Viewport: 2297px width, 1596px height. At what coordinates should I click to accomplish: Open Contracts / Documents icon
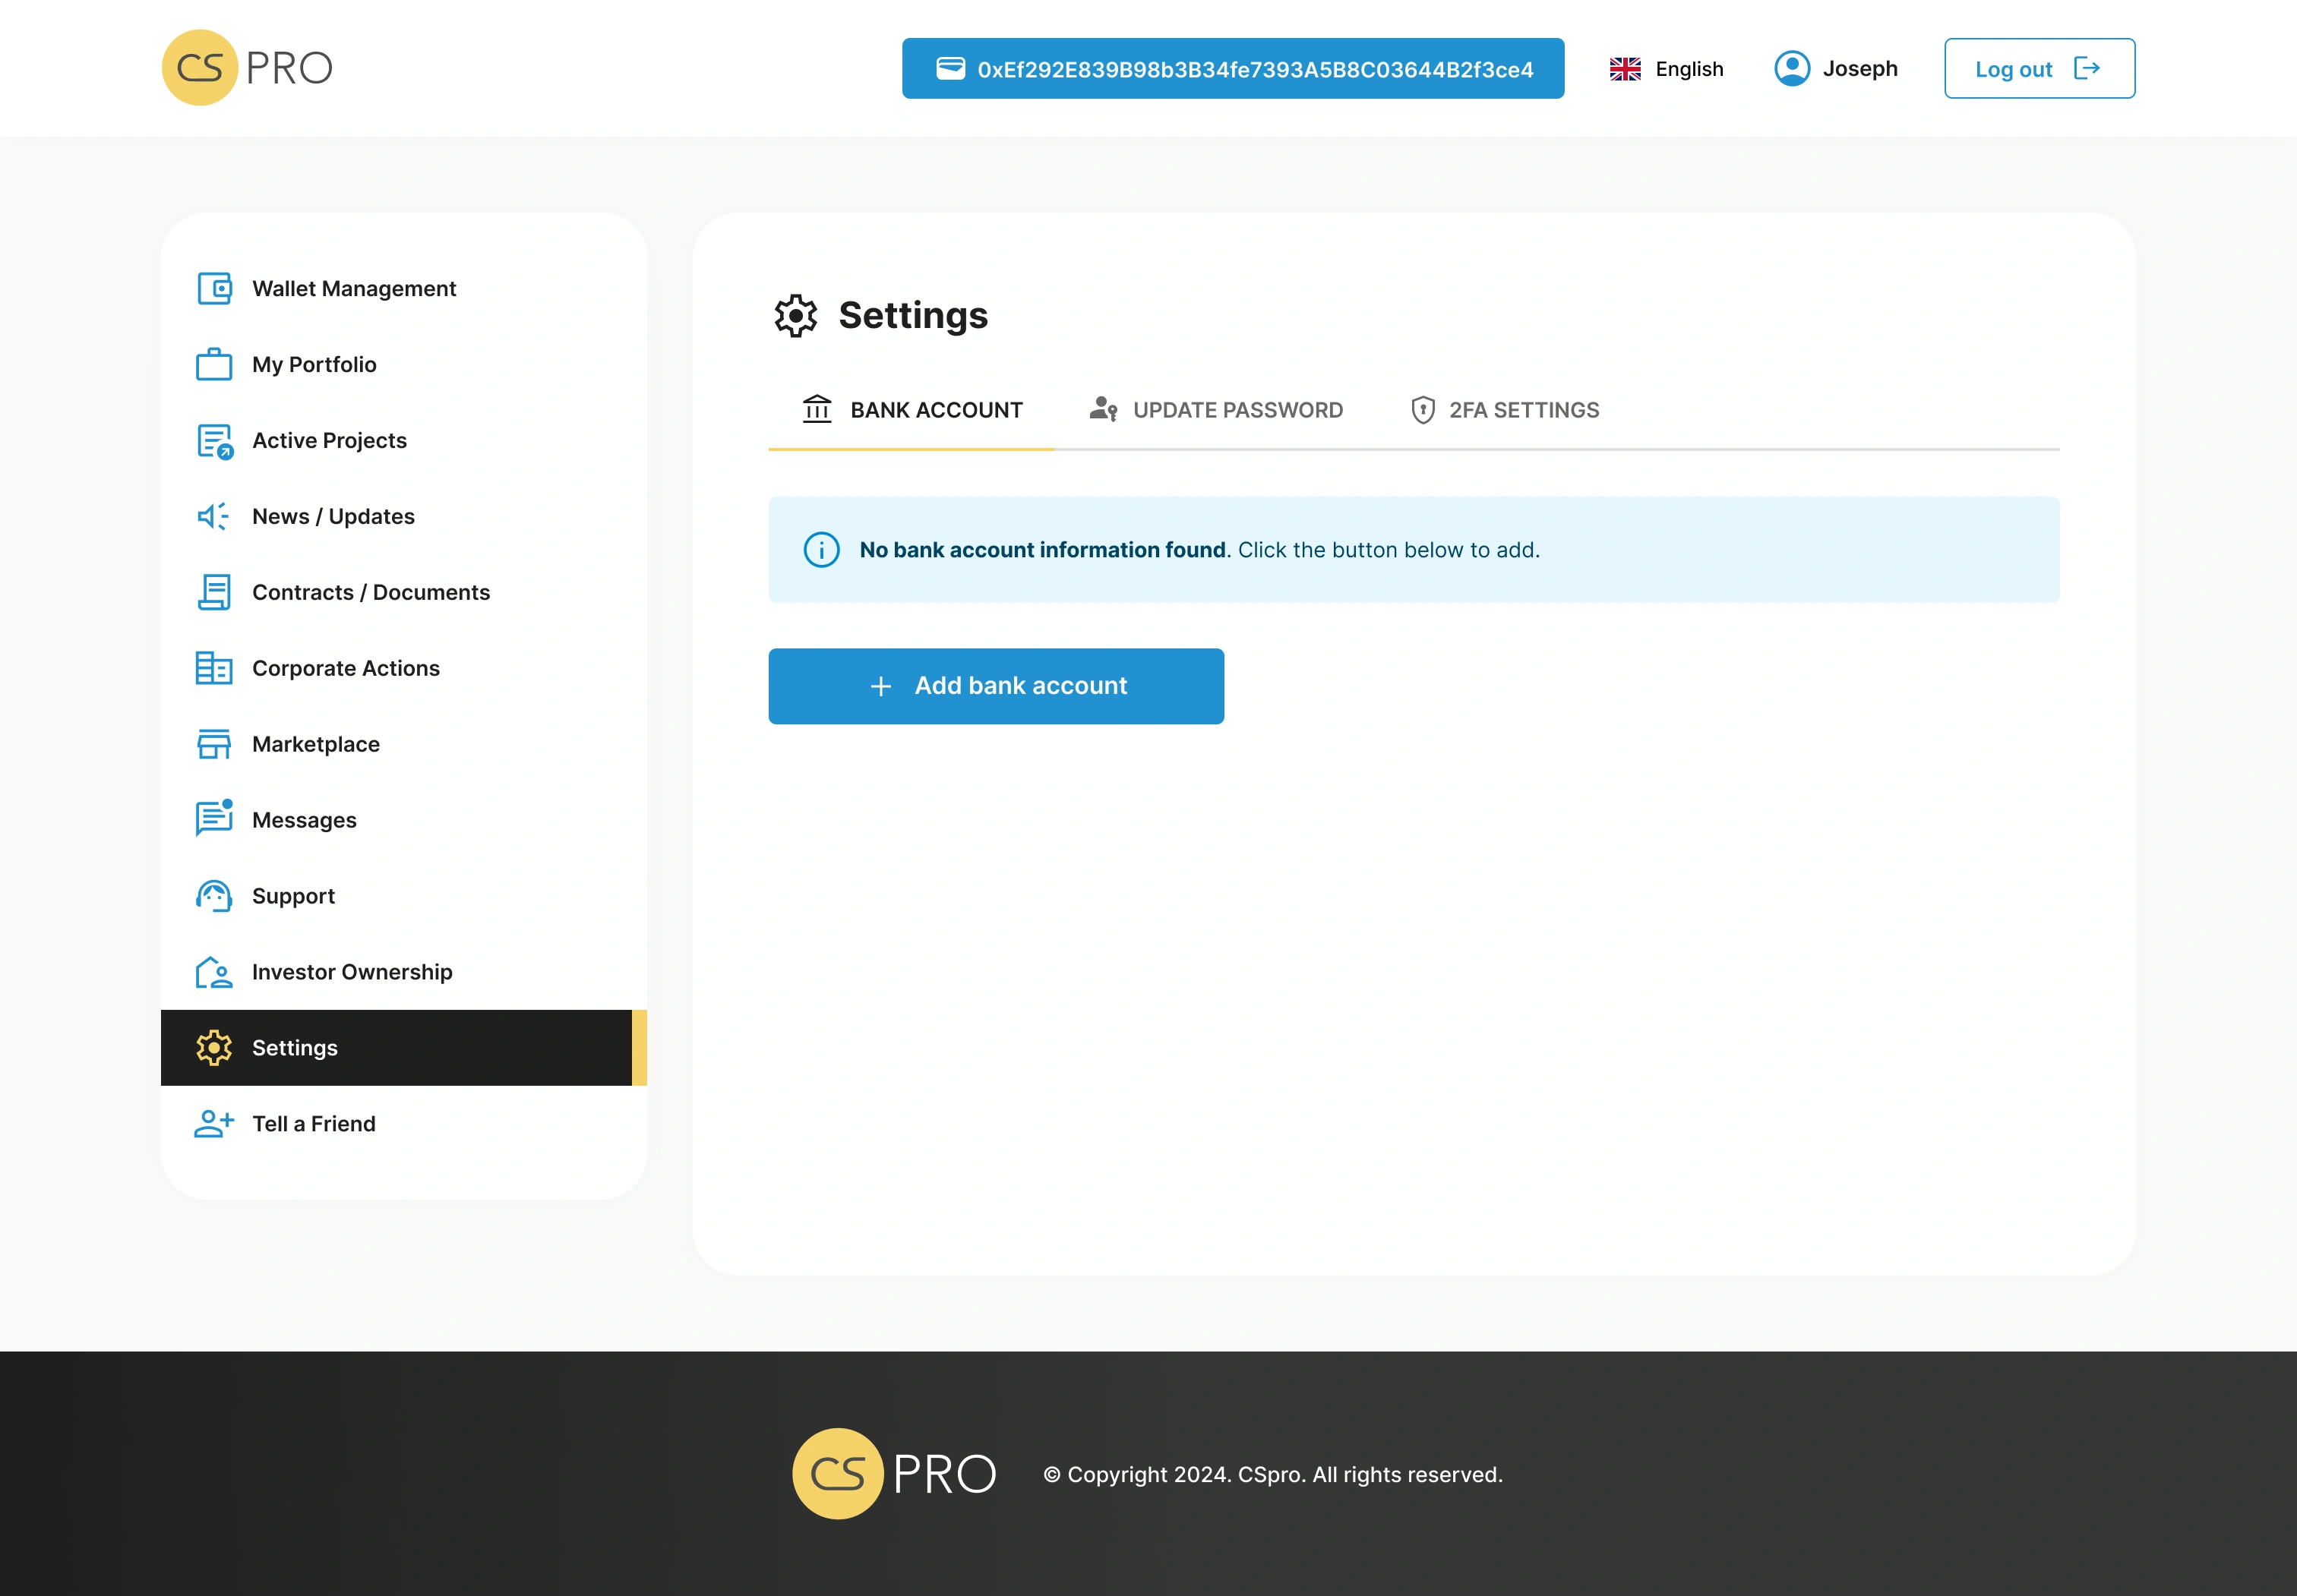coord(214,592)
